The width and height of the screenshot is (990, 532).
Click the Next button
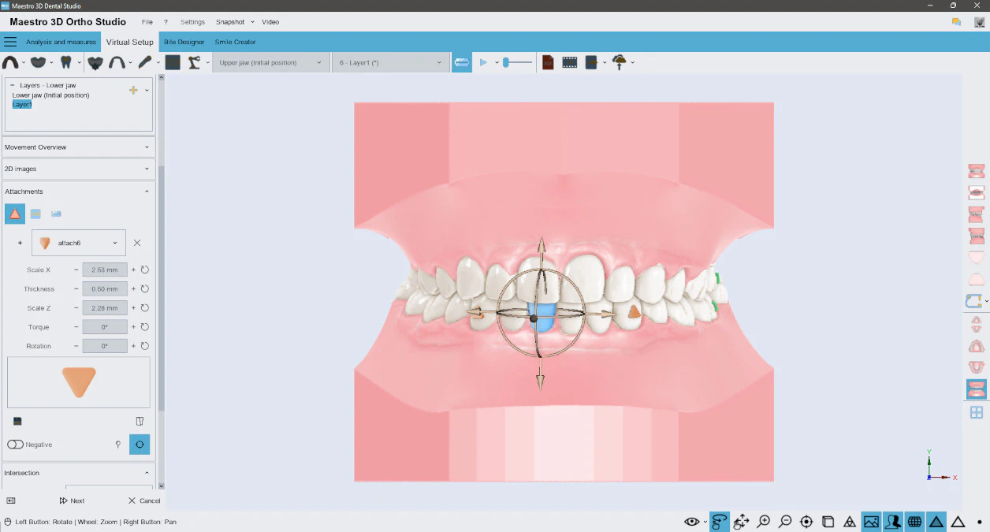point(72,500)
